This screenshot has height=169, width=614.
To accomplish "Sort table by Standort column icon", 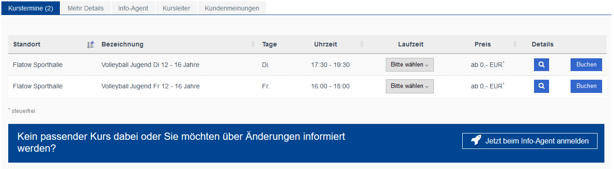I will pos(91,44).
